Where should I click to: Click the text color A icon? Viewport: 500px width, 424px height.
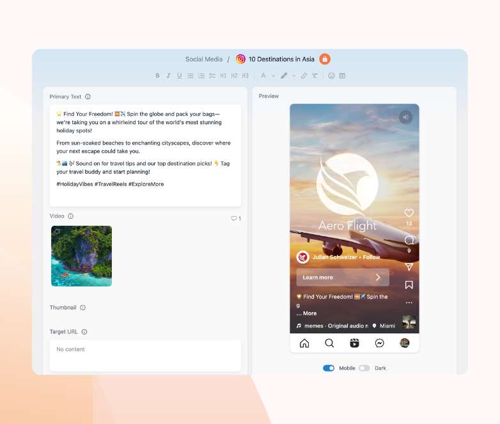(263, 75)
